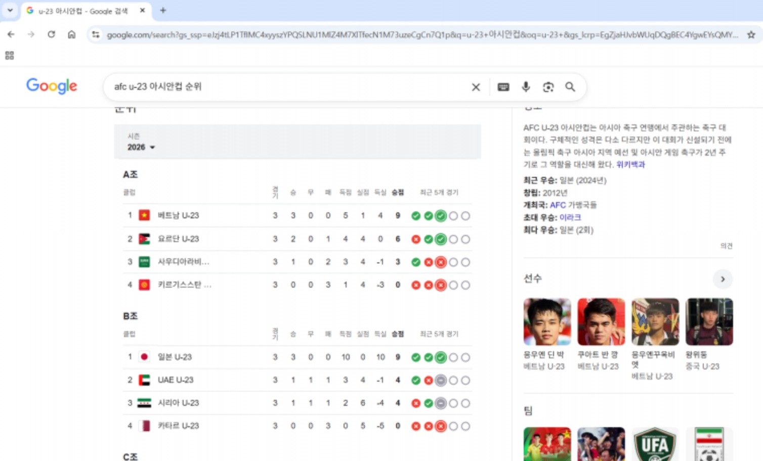Click 카타르 U-23's highlighted latest loss icon
Screen dimensions: 763x461
coord(441,426)
